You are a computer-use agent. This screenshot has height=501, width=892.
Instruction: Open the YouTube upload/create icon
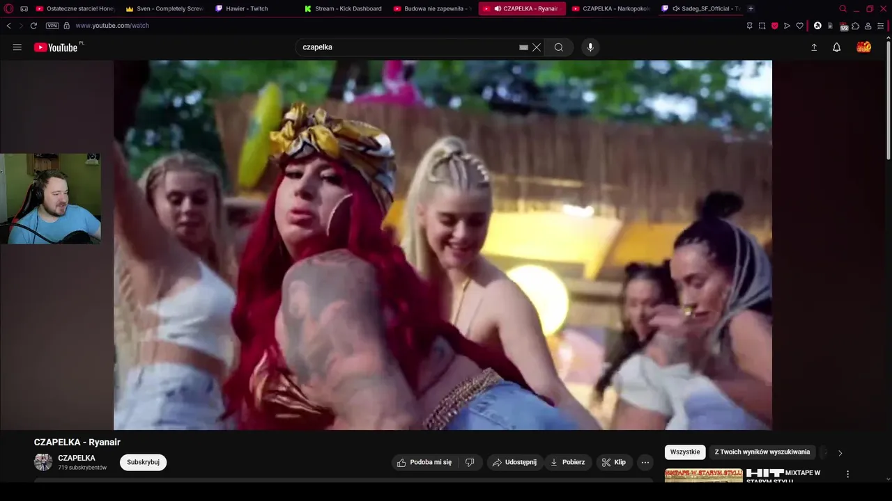(813, 47)
